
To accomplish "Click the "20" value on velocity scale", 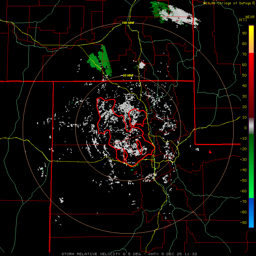I will pos(244,107).
